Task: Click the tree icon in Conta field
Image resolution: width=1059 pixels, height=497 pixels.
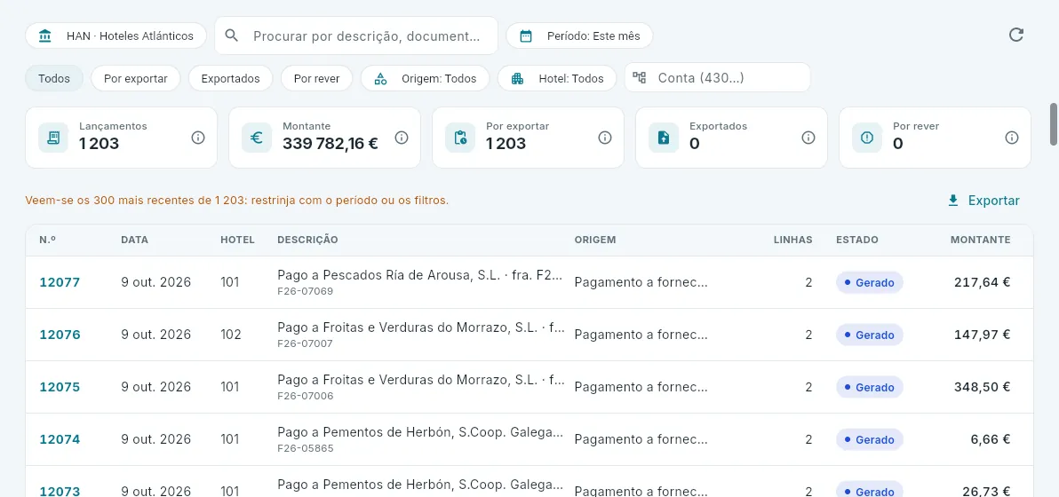Action: (639, 77)
